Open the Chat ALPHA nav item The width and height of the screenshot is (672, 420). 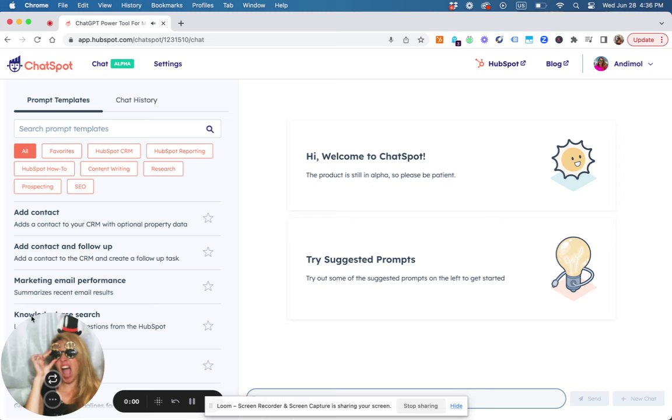113,64
